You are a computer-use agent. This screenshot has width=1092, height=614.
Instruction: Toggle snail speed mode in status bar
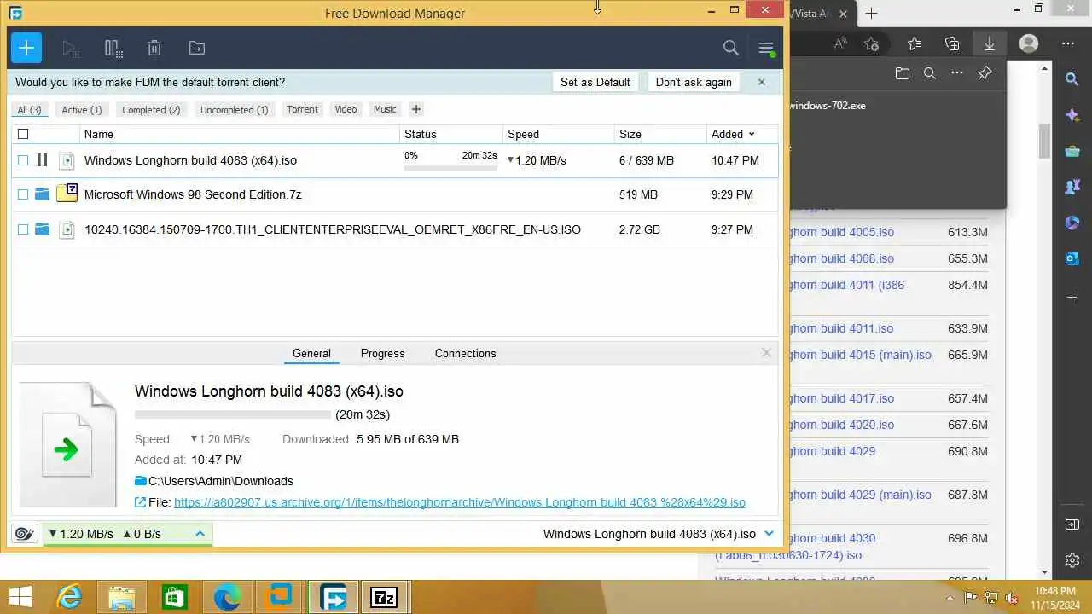(25, 534)
